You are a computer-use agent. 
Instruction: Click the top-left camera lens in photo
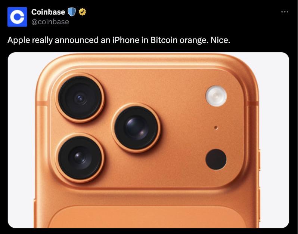pos(80,98)
